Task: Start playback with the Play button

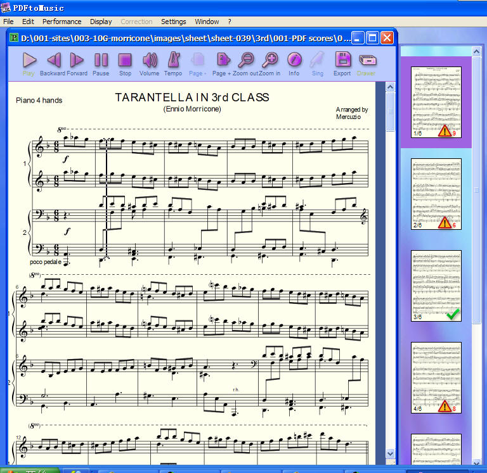Action: [29, 64]
